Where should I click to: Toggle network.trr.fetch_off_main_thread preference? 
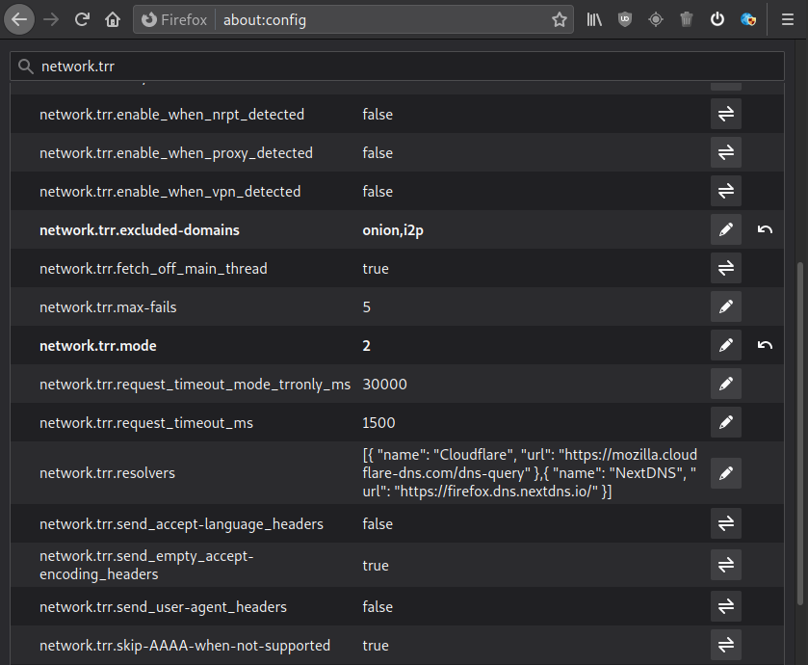coord(726,268)
